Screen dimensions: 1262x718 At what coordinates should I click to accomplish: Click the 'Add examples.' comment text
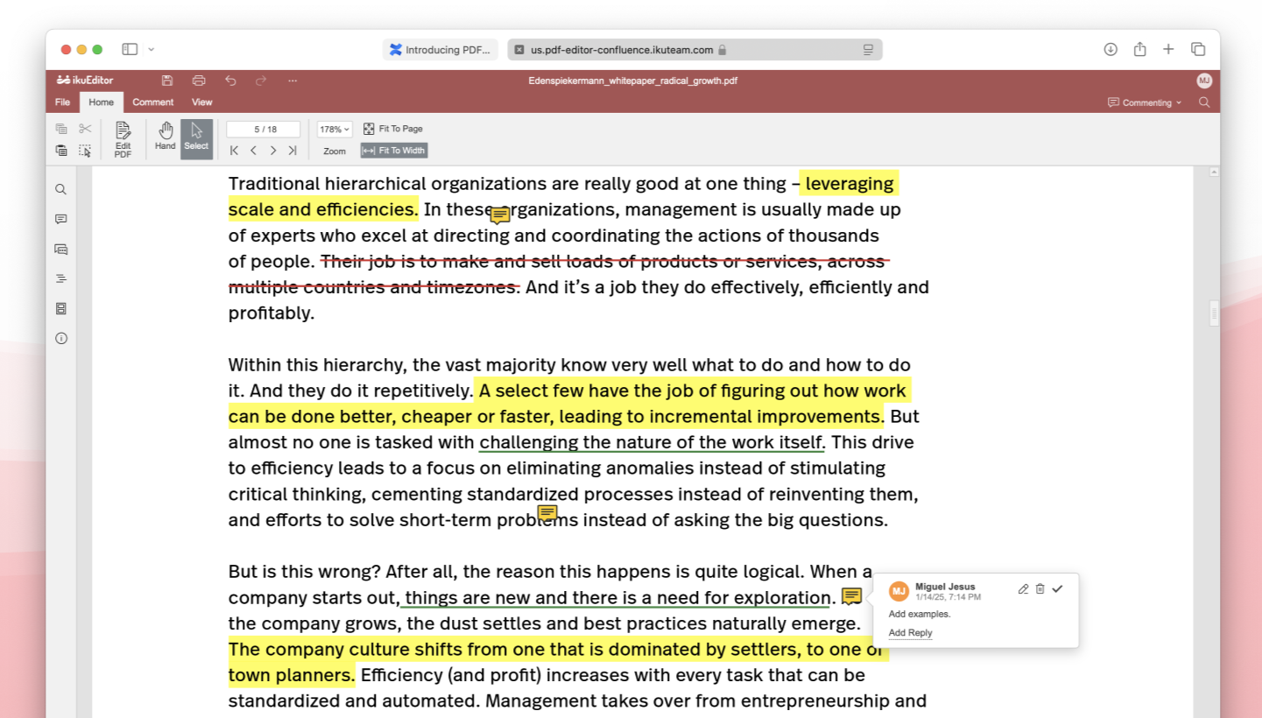click(x=920, y=614)
